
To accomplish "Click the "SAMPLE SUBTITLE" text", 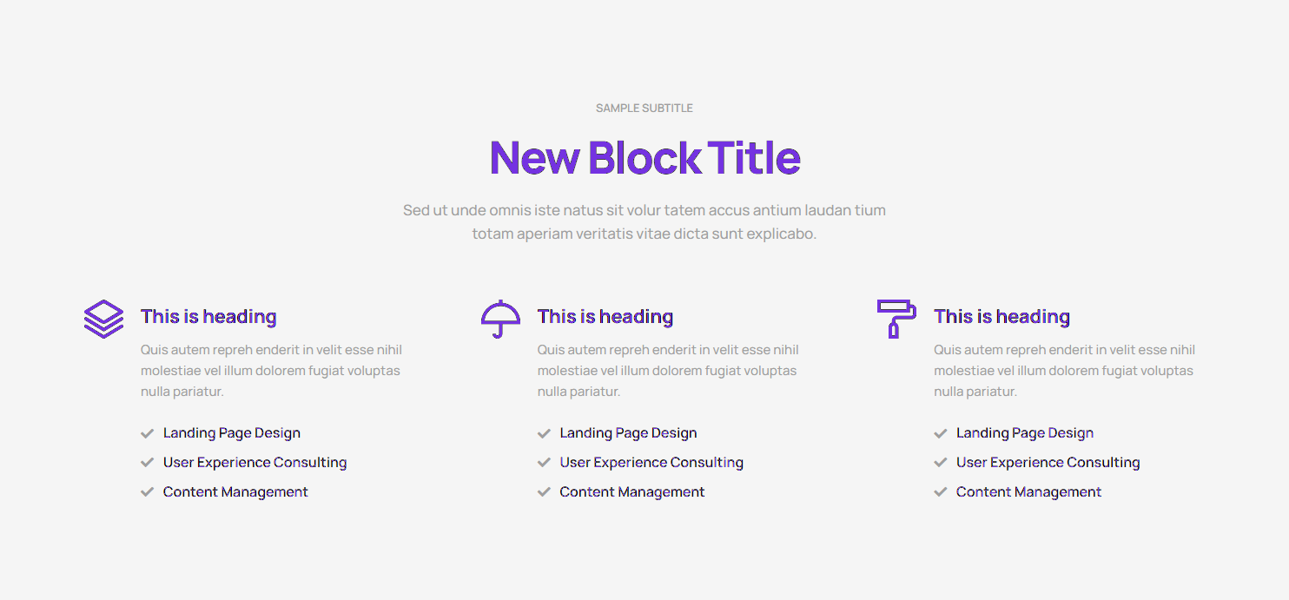I will click(644, 109).
